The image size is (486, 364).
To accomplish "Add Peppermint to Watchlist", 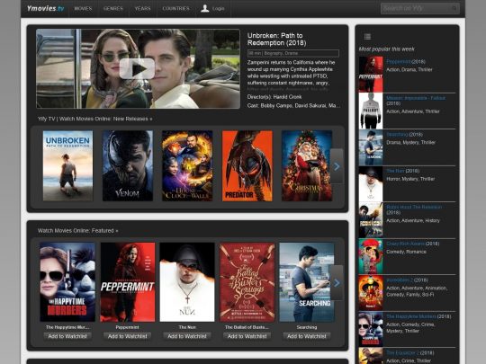I will coord(128,336).
